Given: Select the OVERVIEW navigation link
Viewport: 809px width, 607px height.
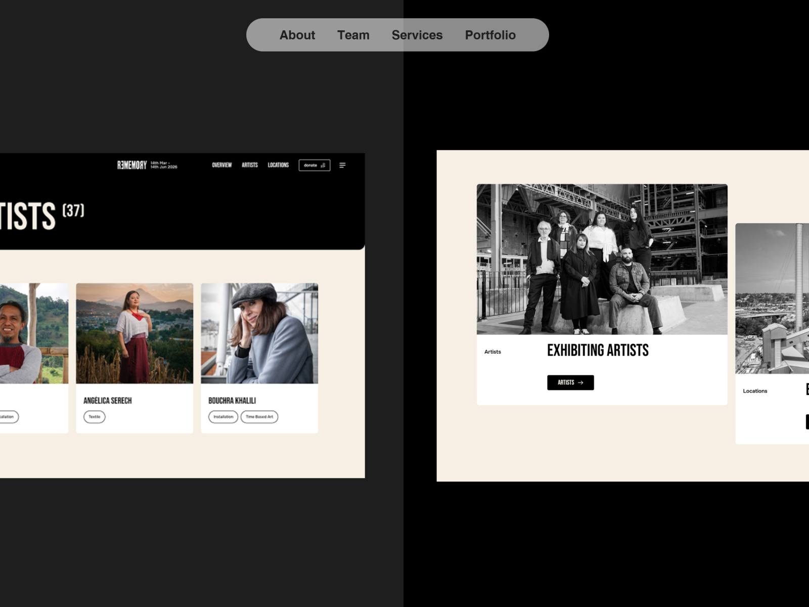Looking at the screenshot, I should tap(222, 165).
